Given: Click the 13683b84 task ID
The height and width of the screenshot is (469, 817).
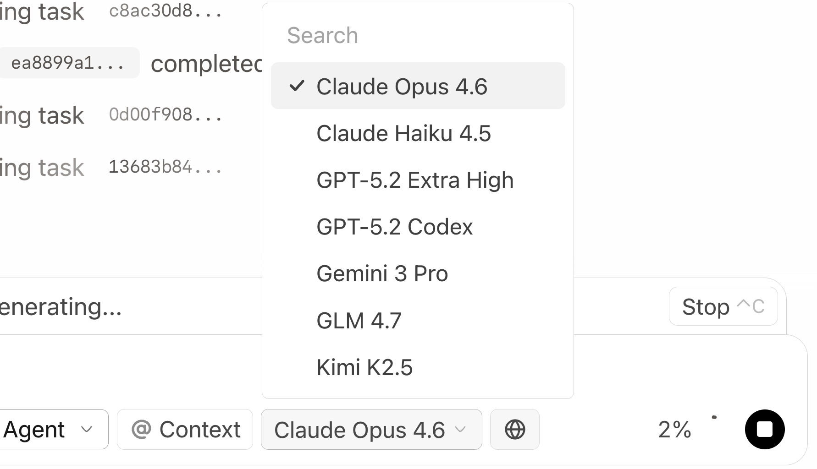Looking at the screenshot, I should 165,167.
